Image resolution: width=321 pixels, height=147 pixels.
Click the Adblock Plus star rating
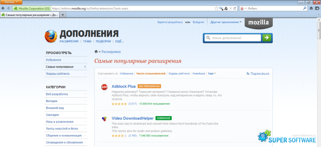[119, 104]
